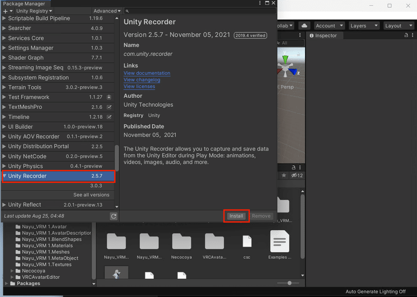Image resolution: width=417 pixels, height=297 pixels.
Task: Expand the Shader Graph package versions
Action: [4, 58]
